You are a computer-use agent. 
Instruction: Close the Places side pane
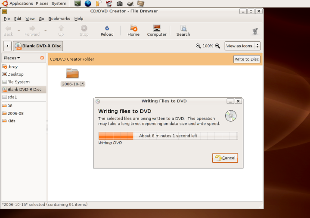coord(42,58)
